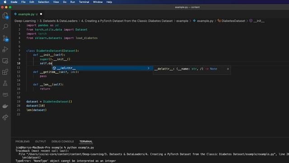The height and width of the screenshot is (163, 289).
Task: Click the 'example' folder breadcrumb
Action: coord(182,21)
